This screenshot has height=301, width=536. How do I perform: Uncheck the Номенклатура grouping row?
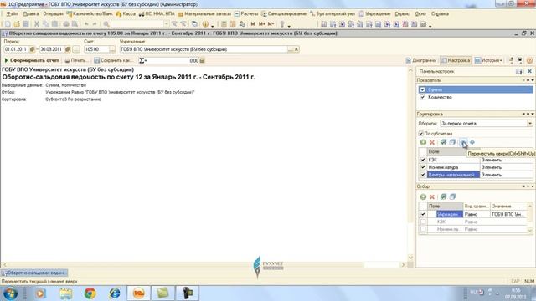click(x=423, y=167)
